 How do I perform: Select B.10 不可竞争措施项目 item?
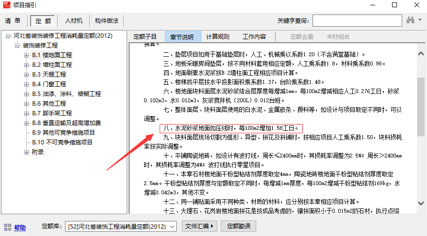[63, 142]
